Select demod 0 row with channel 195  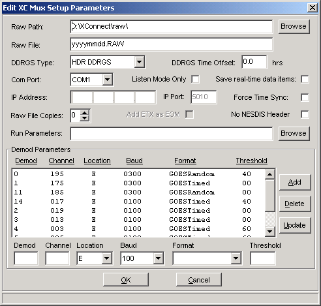click(138, 174)
